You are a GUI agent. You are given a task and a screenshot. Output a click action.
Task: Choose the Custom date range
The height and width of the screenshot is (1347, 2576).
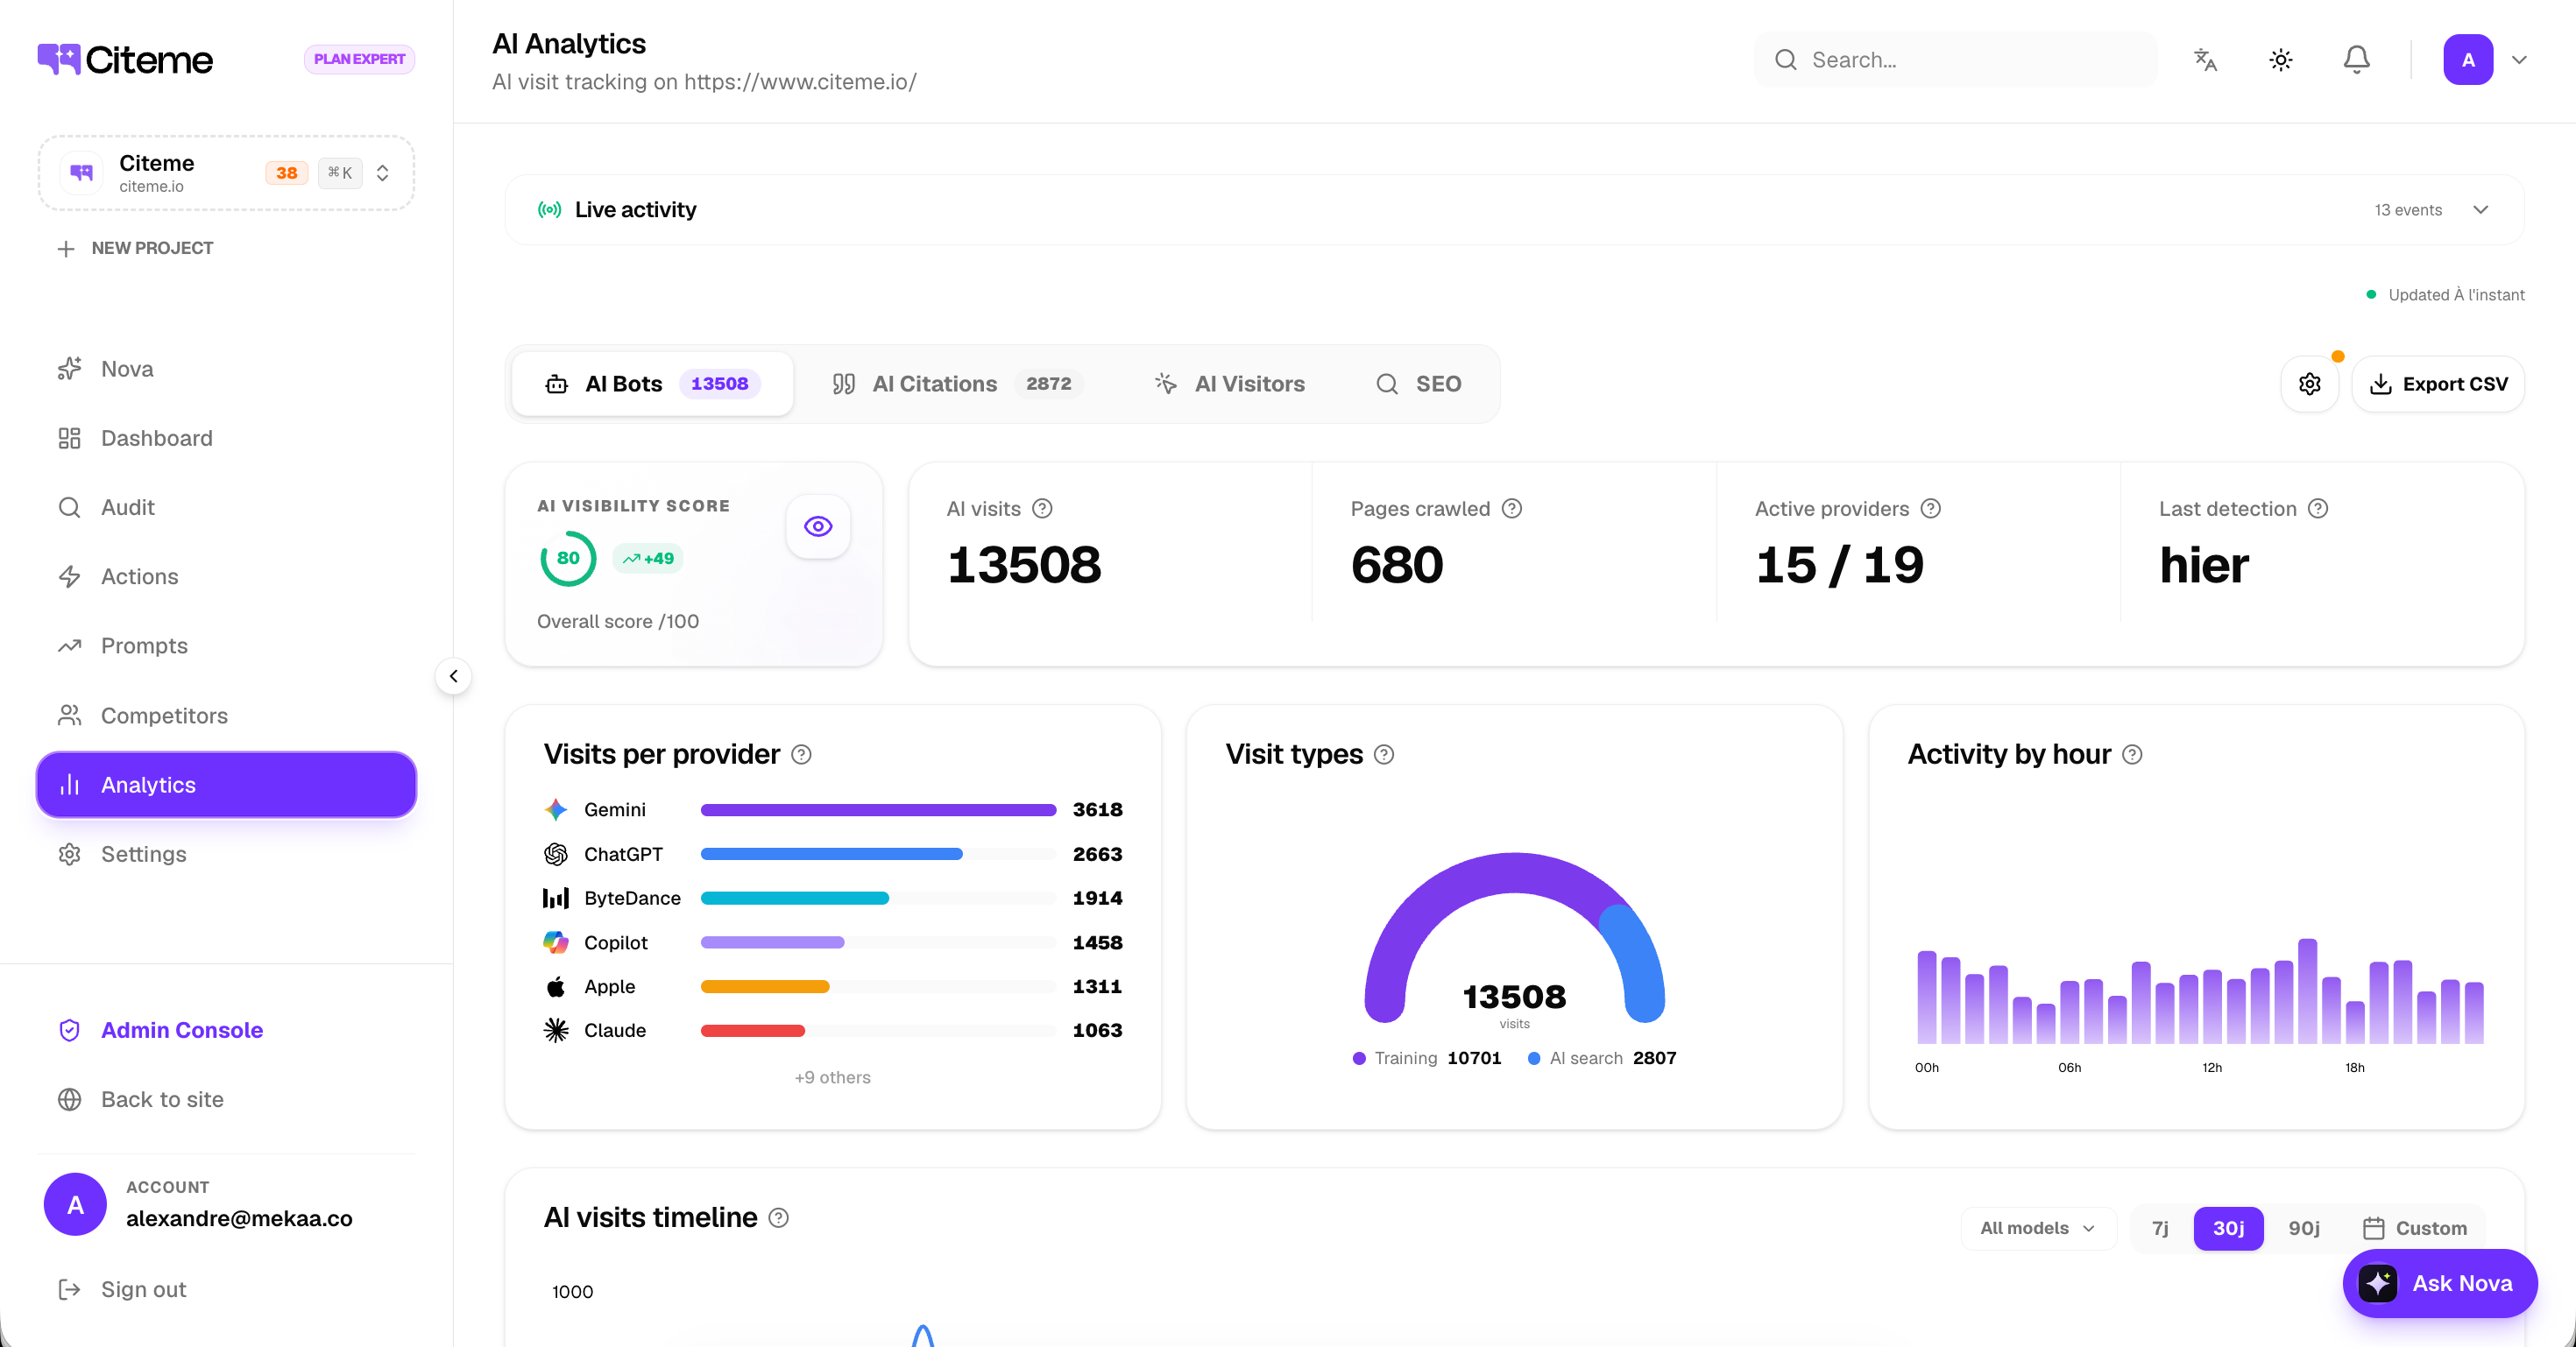[2414, 1228]
